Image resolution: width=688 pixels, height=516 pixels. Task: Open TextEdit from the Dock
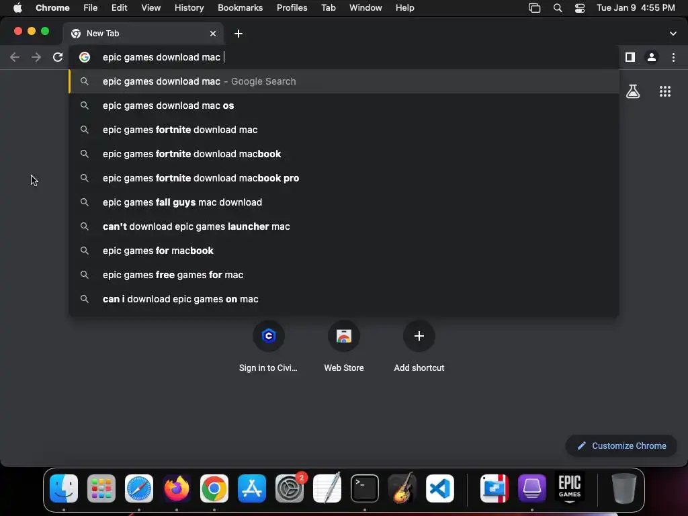[x=327, y=488]
